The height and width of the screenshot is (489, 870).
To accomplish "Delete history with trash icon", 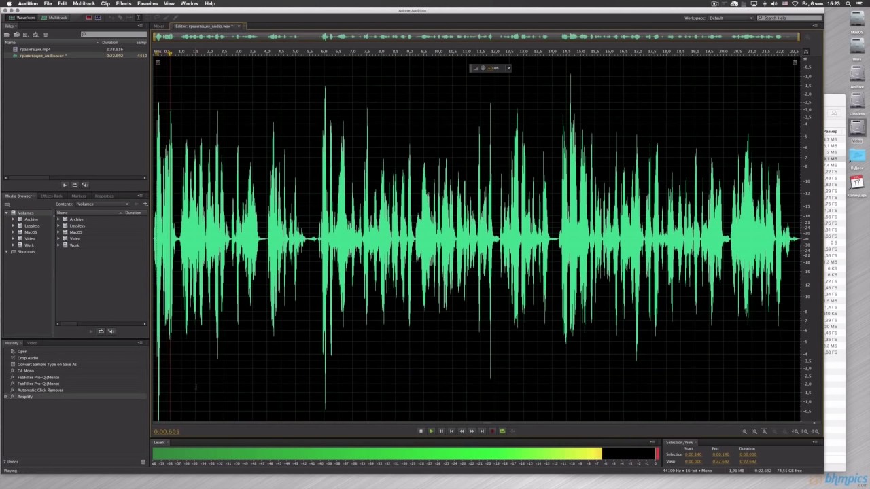I will [143, 462].
